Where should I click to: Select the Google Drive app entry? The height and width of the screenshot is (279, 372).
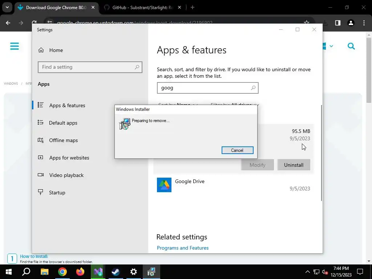(x=234, y=185)
